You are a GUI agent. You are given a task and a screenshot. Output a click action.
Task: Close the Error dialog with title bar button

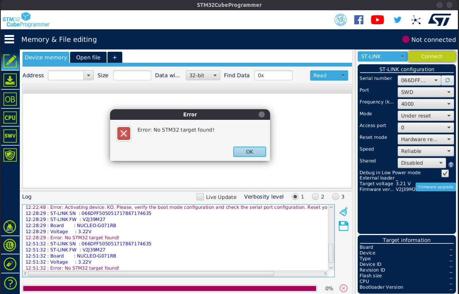tap(261, 114)
